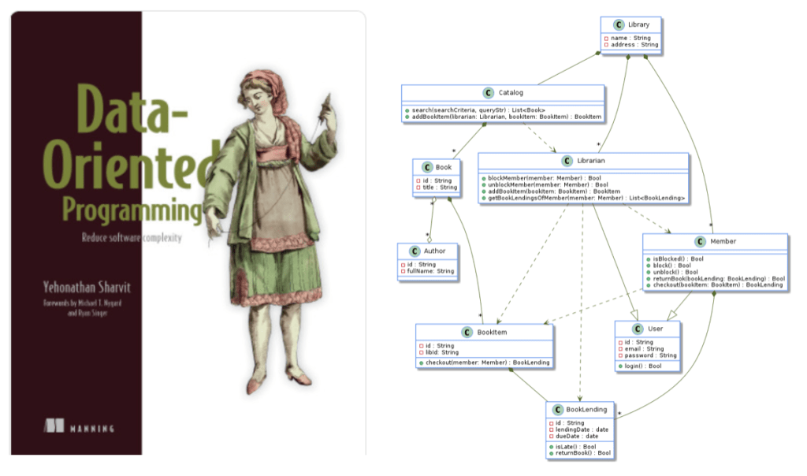The width and height of the screenshot is (807, 476).
Task: Click the User class circle icon
Action: coord(637,329)
